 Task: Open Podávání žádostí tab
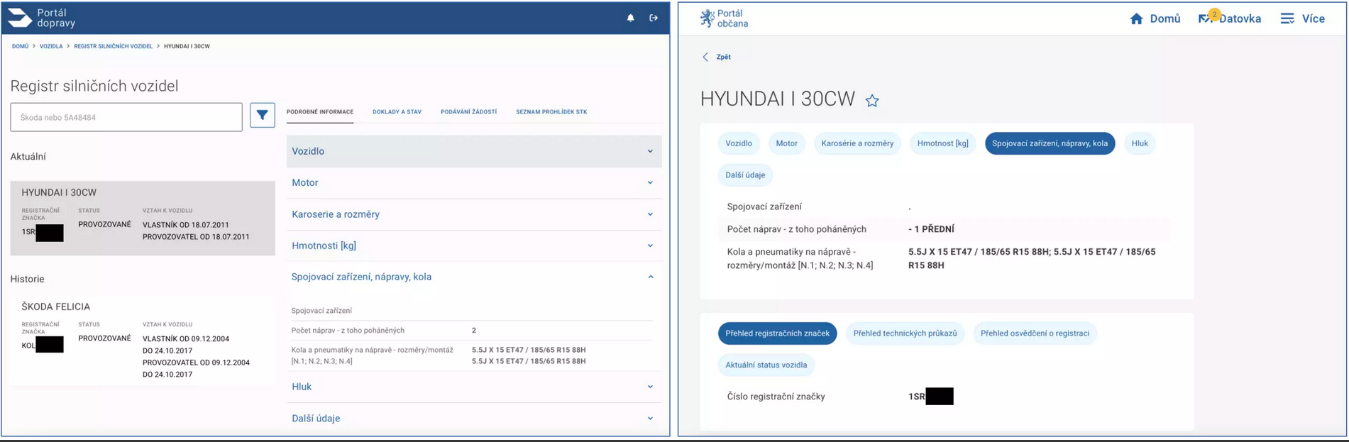468,112
